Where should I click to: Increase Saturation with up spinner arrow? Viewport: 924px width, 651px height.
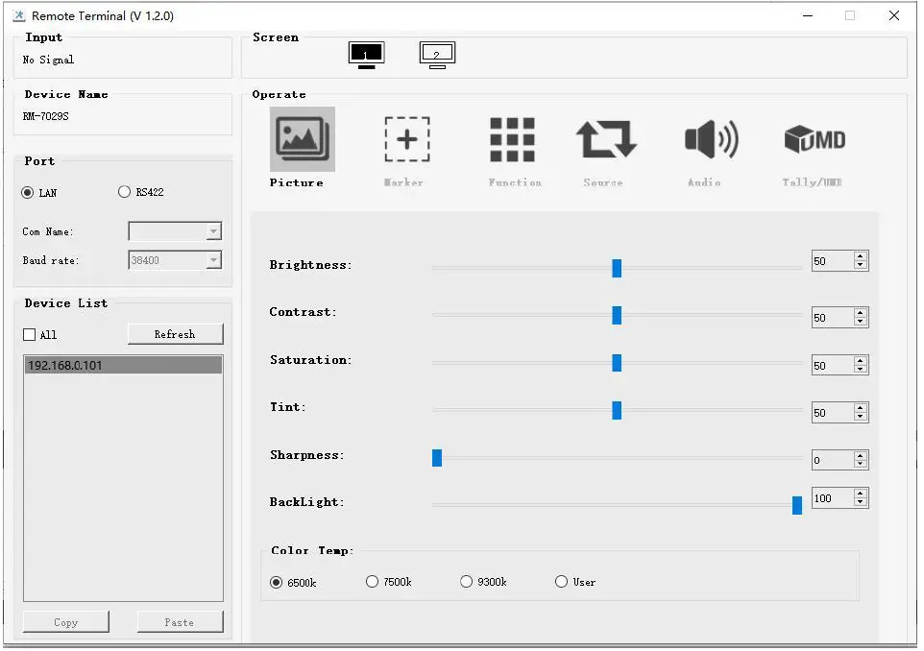point(861,361)
